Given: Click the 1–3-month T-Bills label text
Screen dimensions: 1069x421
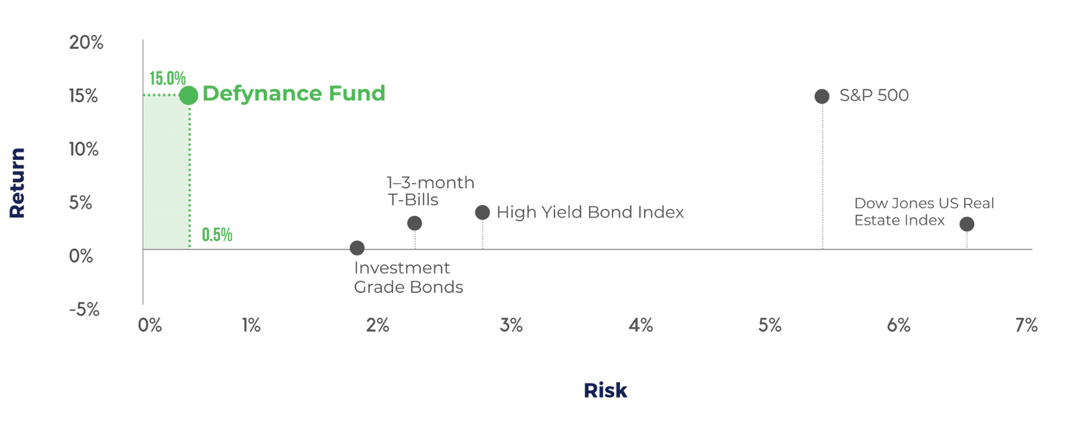Looking at the screenshot, I should pyautogui.click(x=430, y=191).
